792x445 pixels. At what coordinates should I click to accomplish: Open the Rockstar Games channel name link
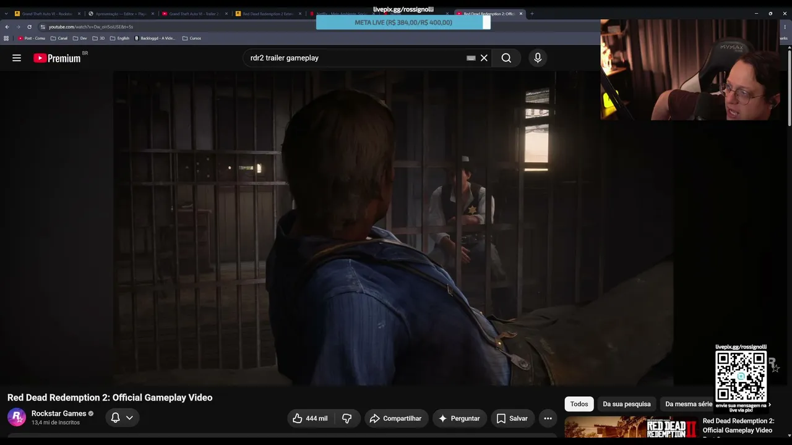(x=59, y=413)
